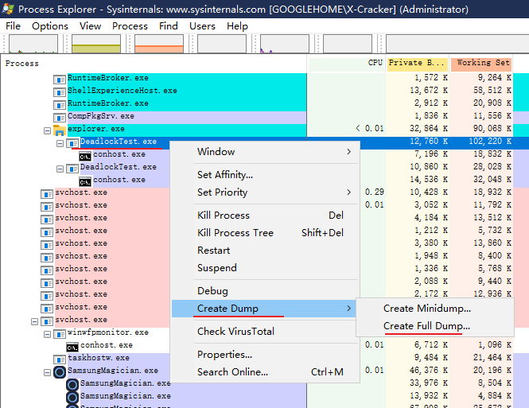This screenshot has width=529, height=408.
Task: Choose Restart from the context menu
Action: click(265, 251)
